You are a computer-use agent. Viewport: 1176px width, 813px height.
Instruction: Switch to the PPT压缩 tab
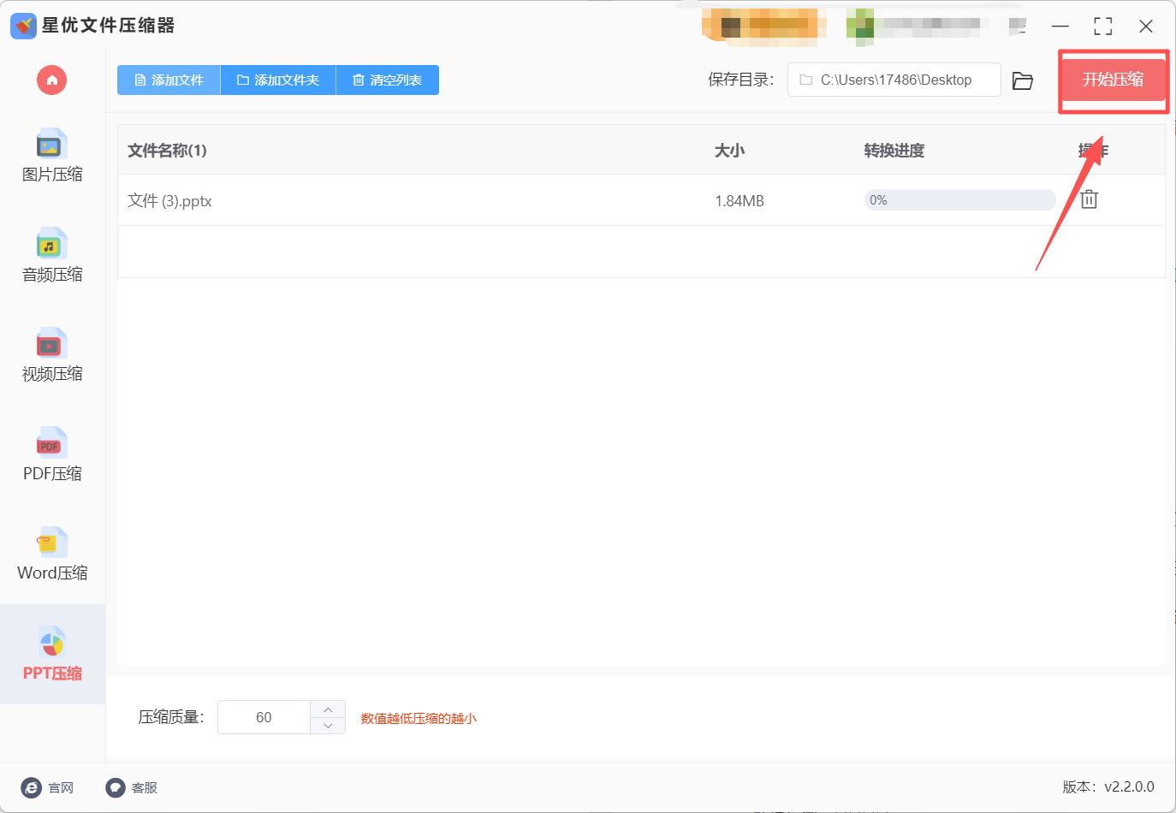coord(50,654)
